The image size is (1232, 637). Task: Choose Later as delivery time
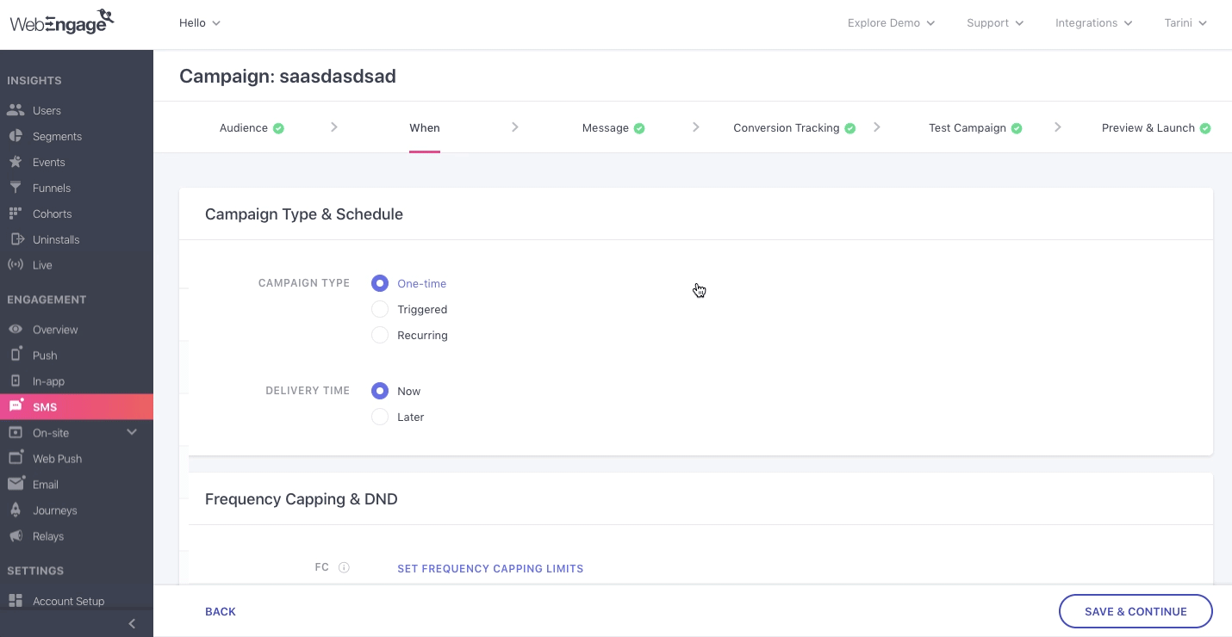pos(380,417)
